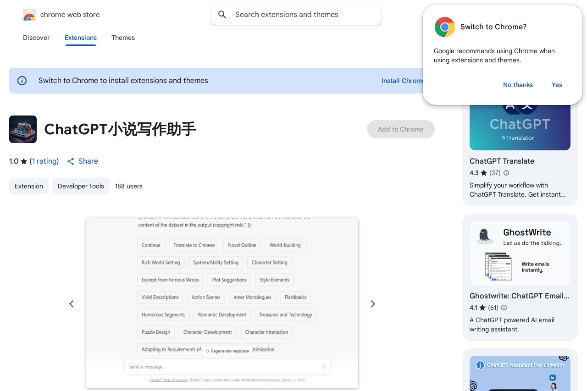The image size is (587, 391).
Task: Click the 188 users text
Action: (x=129, y=186)
